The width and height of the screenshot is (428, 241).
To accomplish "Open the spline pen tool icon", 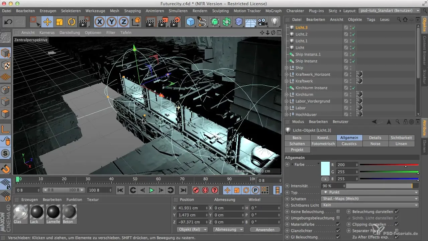I will (x=202, y=22).
